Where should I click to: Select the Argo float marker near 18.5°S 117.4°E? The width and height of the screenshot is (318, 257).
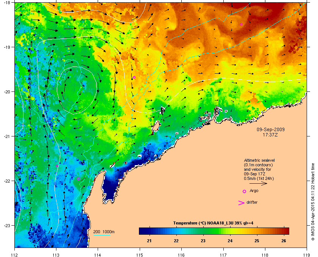(x=242, y=25)
